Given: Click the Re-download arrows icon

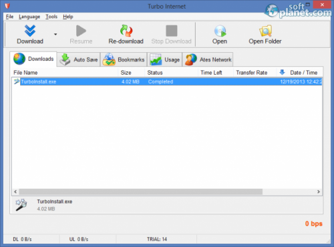Looking at the screenshot, I should [x=126, y=31].
